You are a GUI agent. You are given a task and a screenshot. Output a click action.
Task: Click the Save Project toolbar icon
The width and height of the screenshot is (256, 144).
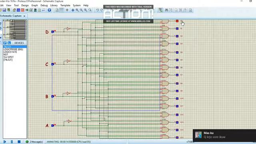click(4, 10)
